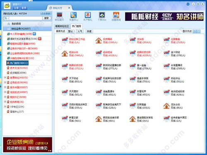Open the room showing 763 people online
The width and height of the screenshot is (207, 155).
[x=108, y=80]
